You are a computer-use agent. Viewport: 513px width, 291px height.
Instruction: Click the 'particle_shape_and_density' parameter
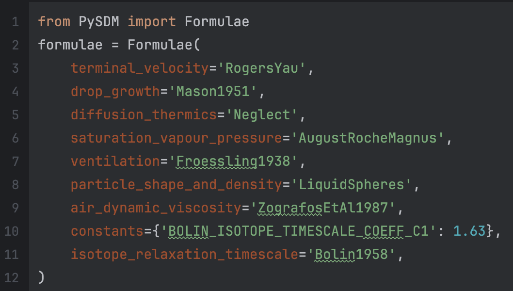point(176,185)
